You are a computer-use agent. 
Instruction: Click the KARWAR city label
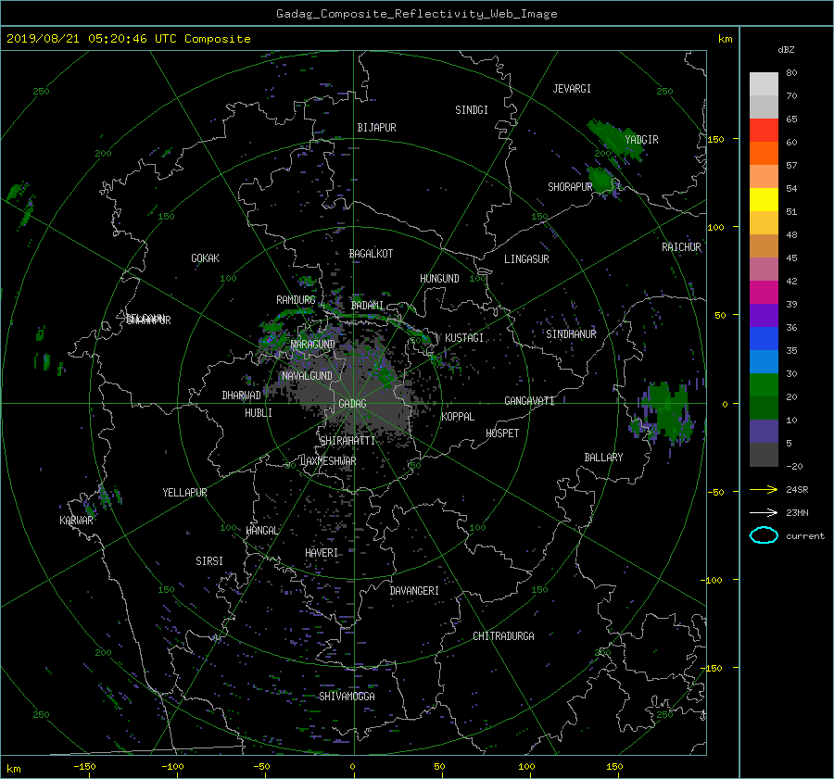pyautogui.click(x=76, y=521)
